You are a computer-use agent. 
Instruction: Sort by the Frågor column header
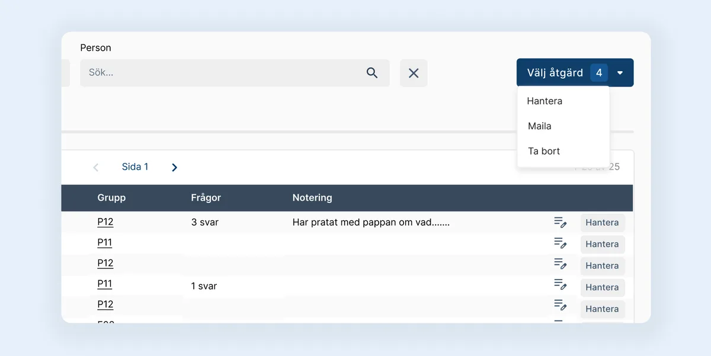[x=206, y=198]
